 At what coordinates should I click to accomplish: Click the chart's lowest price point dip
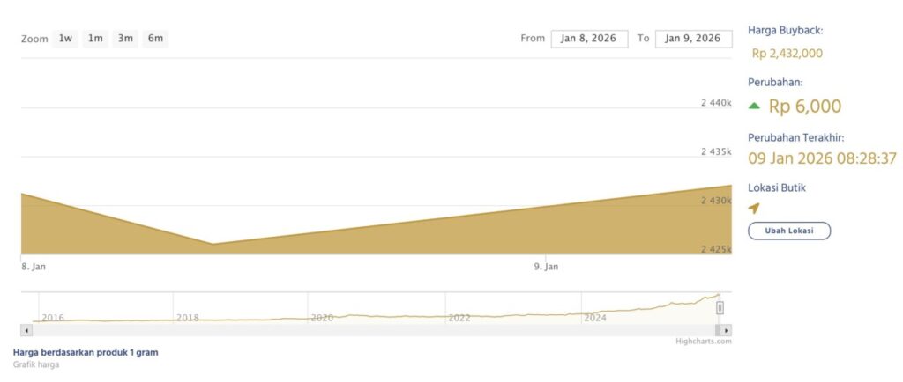(213, 244)
